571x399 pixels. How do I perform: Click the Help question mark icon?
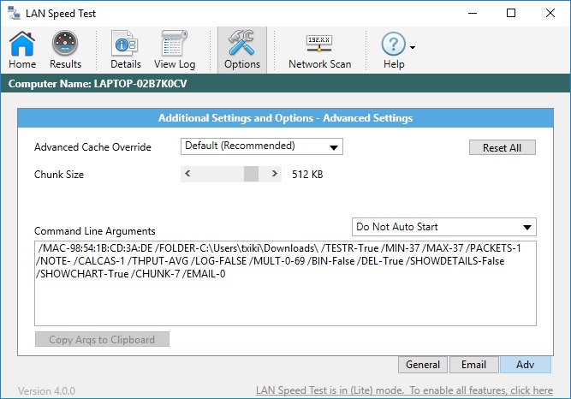click(x=393, y=45)
